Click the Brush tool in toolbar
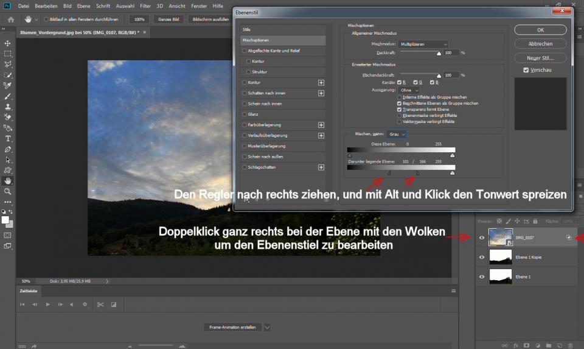584x349 pixels. pos(8,96)
